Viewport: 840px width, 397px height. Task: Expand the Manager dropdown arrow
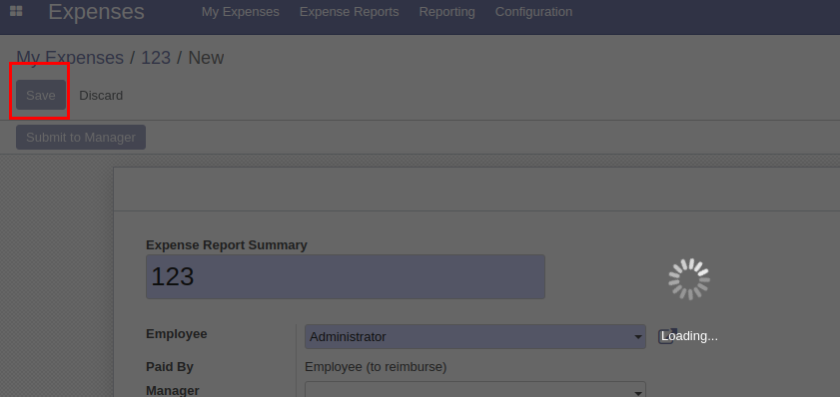637,392
